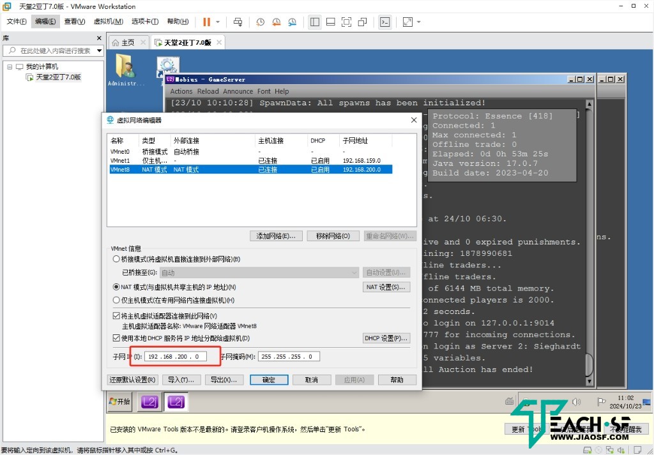Close the 主页 tab

point(143,43)
